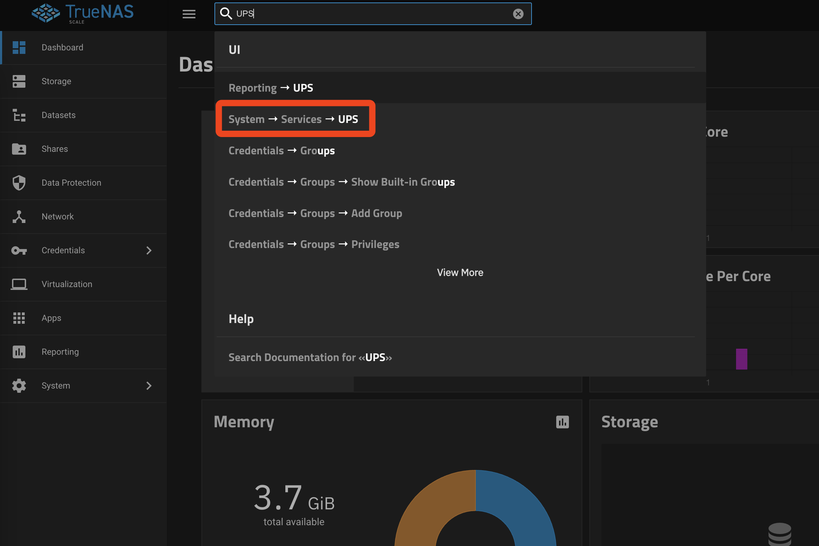
Task: Toggle the hamburger sidebar menu
Action: coord(189,14)
